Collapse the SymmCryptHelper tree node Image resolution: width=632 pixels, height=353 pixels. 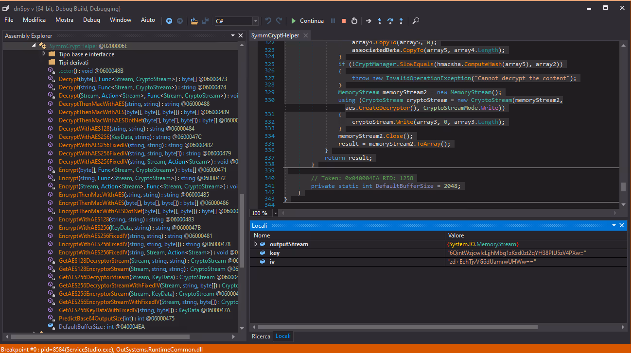click(x=34, y=46)
